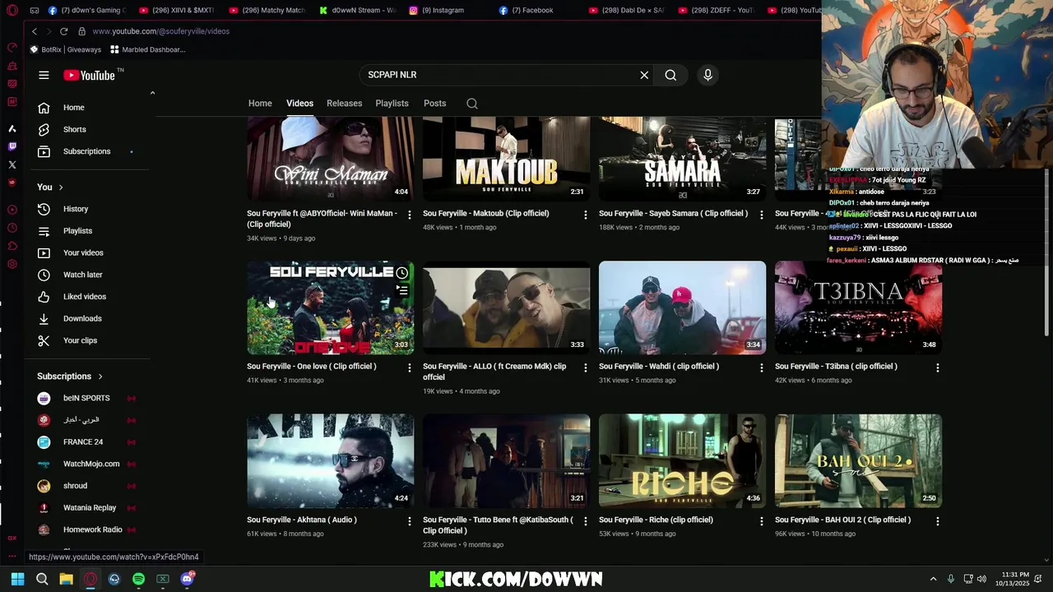Switch to the channel Playlists tab

pyautogui.click(x=392, y=104)
